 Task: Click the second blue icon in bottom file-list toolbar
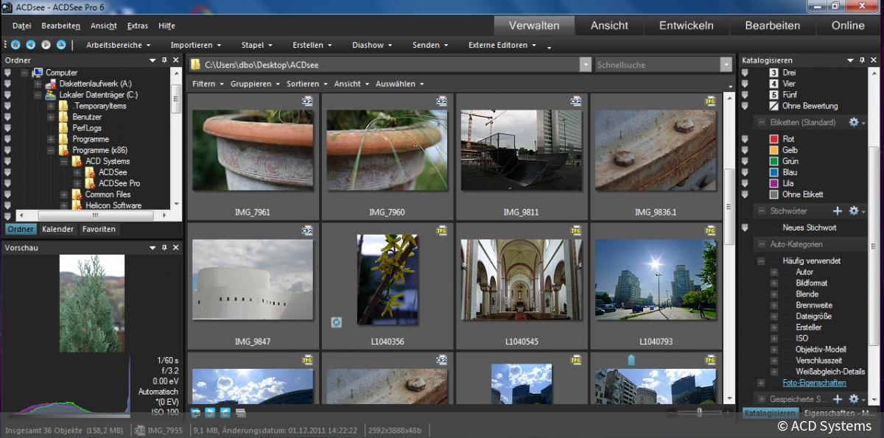(x=211, y=412)
